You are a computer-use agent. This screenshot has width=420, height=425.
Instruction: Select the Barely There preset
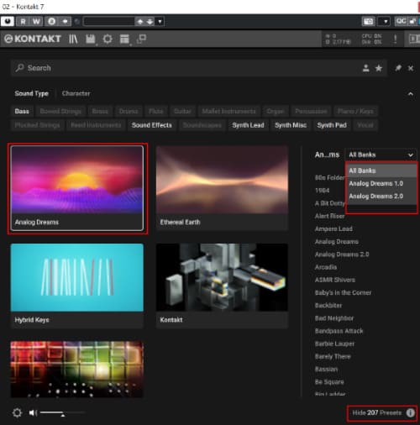[x=333, y=356]
